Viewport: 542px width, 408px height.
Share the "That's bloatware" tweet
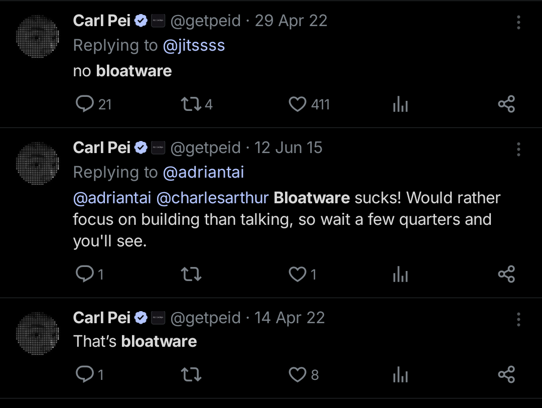click(x=506, y=374)
